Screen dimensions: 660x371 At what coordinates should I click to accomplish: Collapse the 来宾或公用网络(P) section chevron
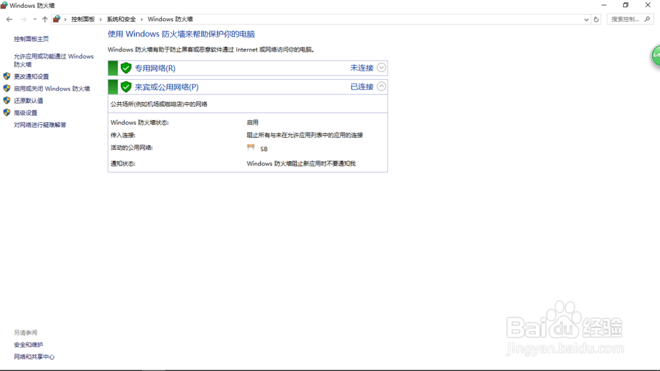(381, 86)
